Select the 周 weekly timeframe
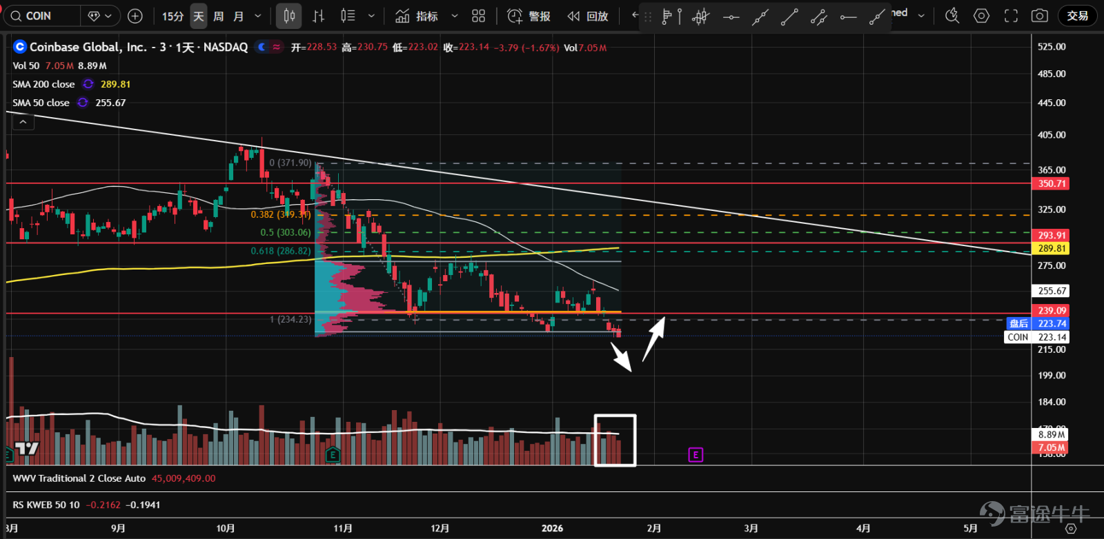 point(219,16)
